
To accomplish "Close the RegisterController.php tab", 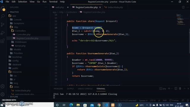I will (x=100, y=7).
